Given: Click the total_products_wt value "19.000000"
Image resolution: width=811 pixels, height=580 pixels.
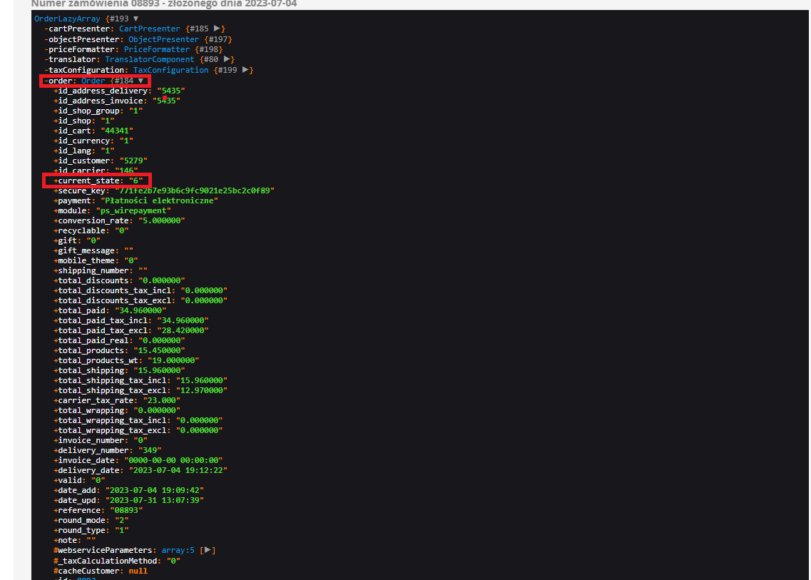Looking at the screenshot, I should [173, 360].
